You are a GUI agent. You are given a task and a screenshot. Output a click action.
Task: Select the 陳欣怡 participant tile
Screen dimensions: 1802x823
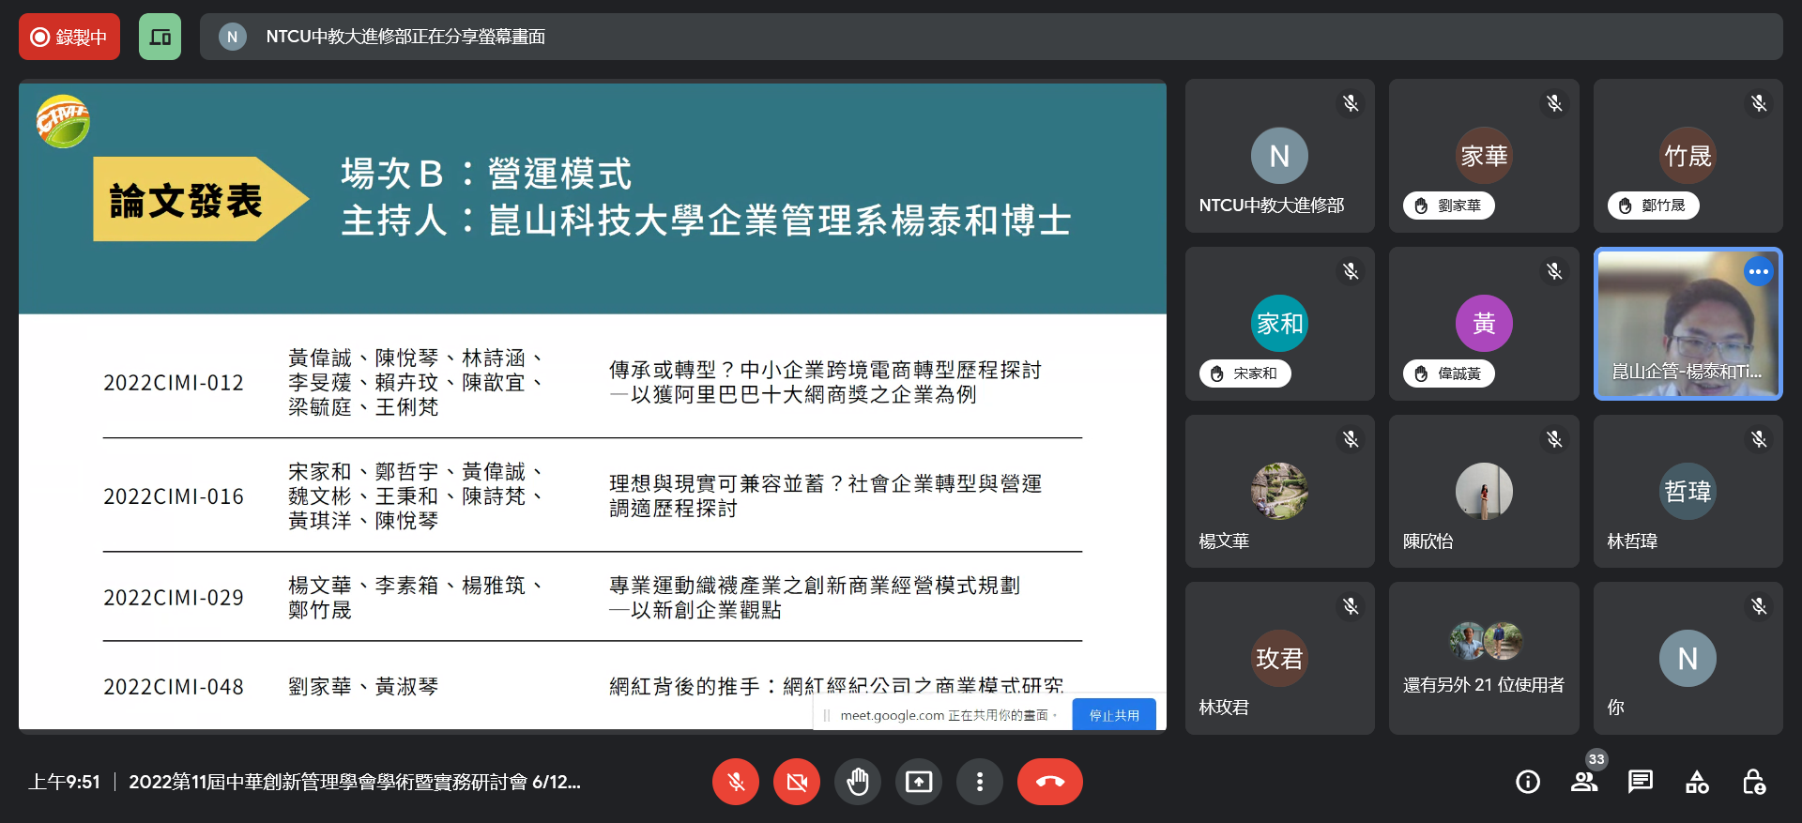point(1483,491)
